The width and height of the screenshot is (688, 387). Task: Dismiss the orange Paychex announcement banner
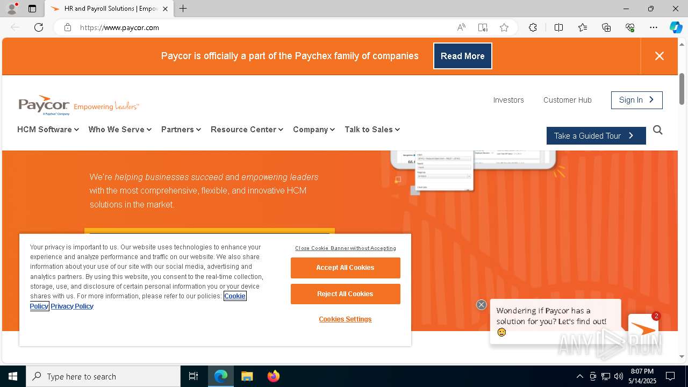click(660, 56)
